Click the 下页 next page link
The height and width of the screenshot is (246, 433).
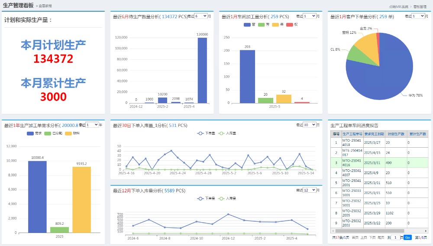tap(372, 237)
